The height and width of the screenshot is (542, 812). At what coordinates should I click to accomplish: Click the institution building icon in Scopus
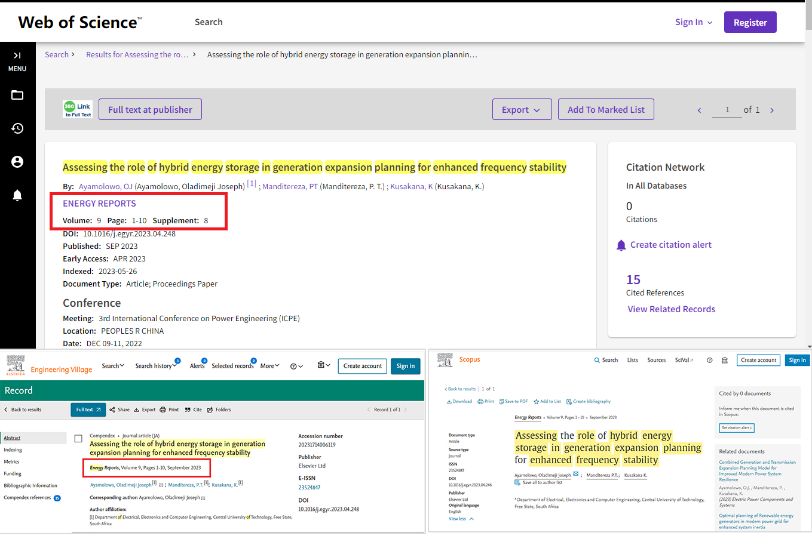pyautogui.click(x=725, y=360)
